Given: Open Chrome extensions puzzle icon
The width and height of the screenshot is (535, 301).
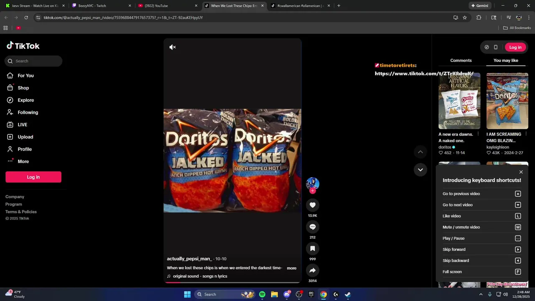Looking at the screenshot, I should 479,18.
